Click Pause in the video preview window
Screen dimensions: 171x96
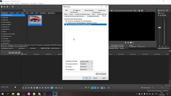click(128, 43)
